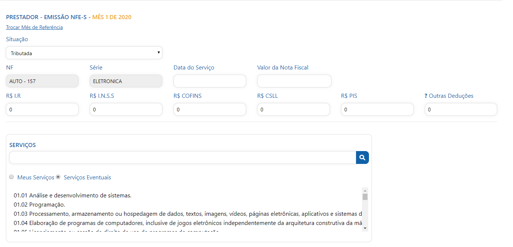Select service 01.02 Programação
513x247 pixels.
coord(39,205)
